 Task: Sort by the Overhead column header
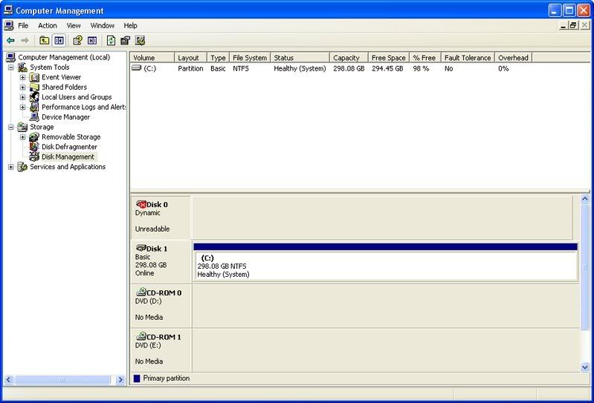coord(513,58)
